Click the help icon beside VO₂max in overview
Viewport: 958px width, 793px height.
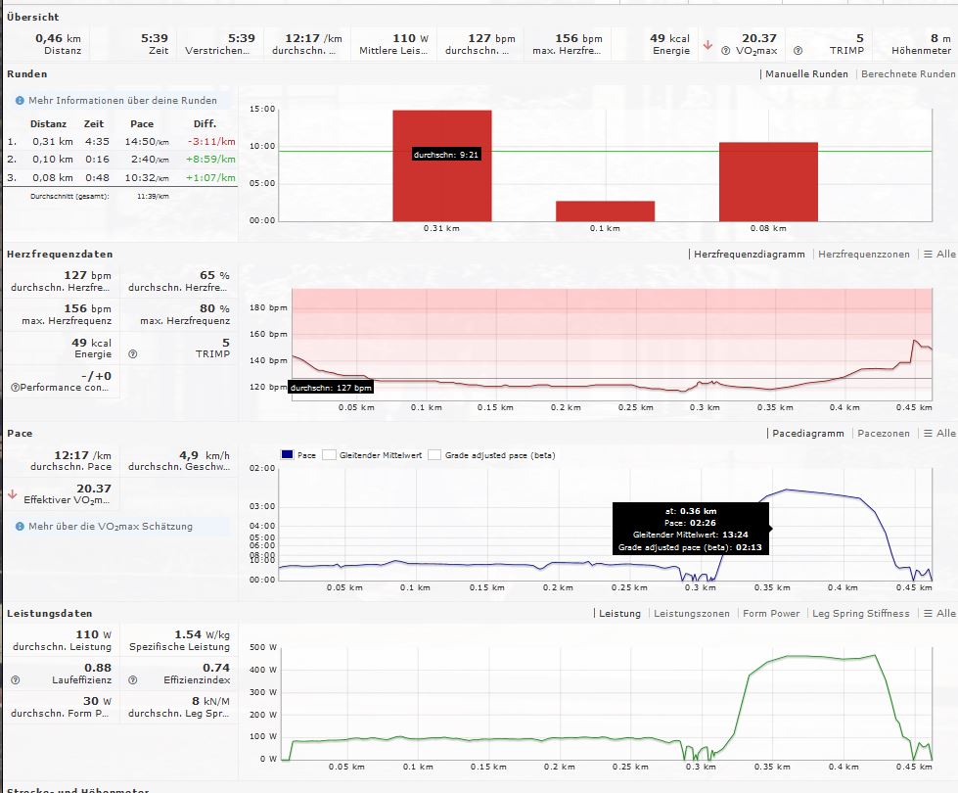point(727,51)
